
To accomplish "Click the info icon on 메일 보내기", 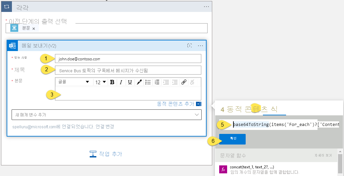I will (190, 46).
